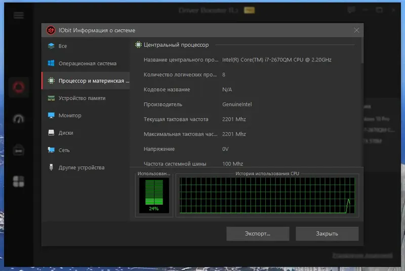Open the feedback chat icon in Driver Booster
The image size is (405, 271).
pyautogui.click(x=351, y=10)
